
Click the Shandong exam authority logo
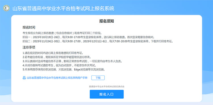point(6,8)
